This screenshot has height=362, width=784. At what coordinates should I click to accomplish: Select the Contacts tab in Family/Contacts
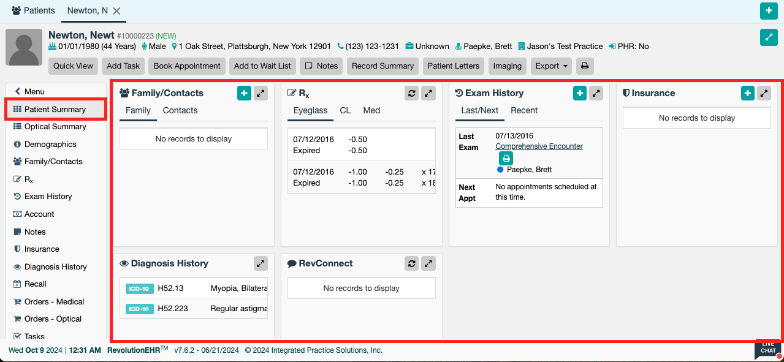pos(180,111)
